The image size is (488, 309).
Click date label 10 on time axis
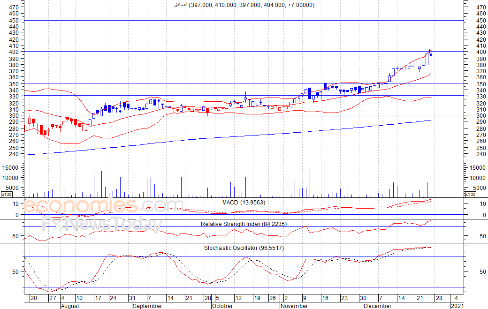[79, 298]
